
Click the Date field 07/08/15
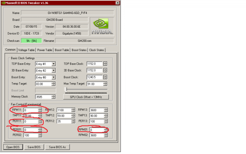(31, 27)
